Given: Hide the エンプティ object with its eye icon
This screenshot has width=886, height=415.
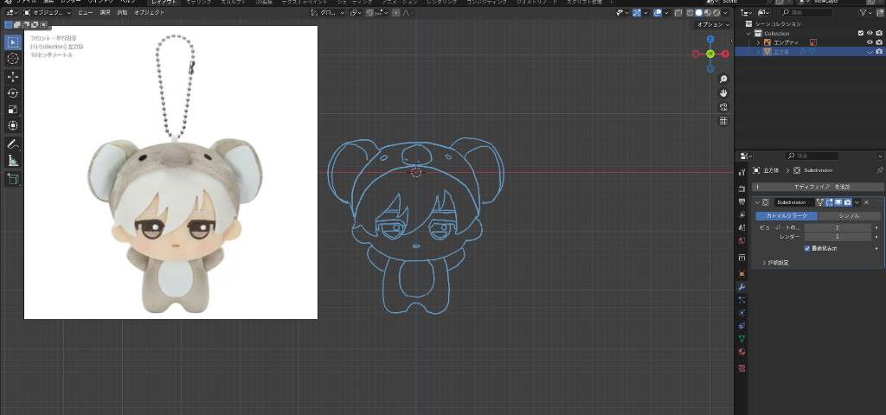Looking at the screenshot, I should click(x=870, y=42).
